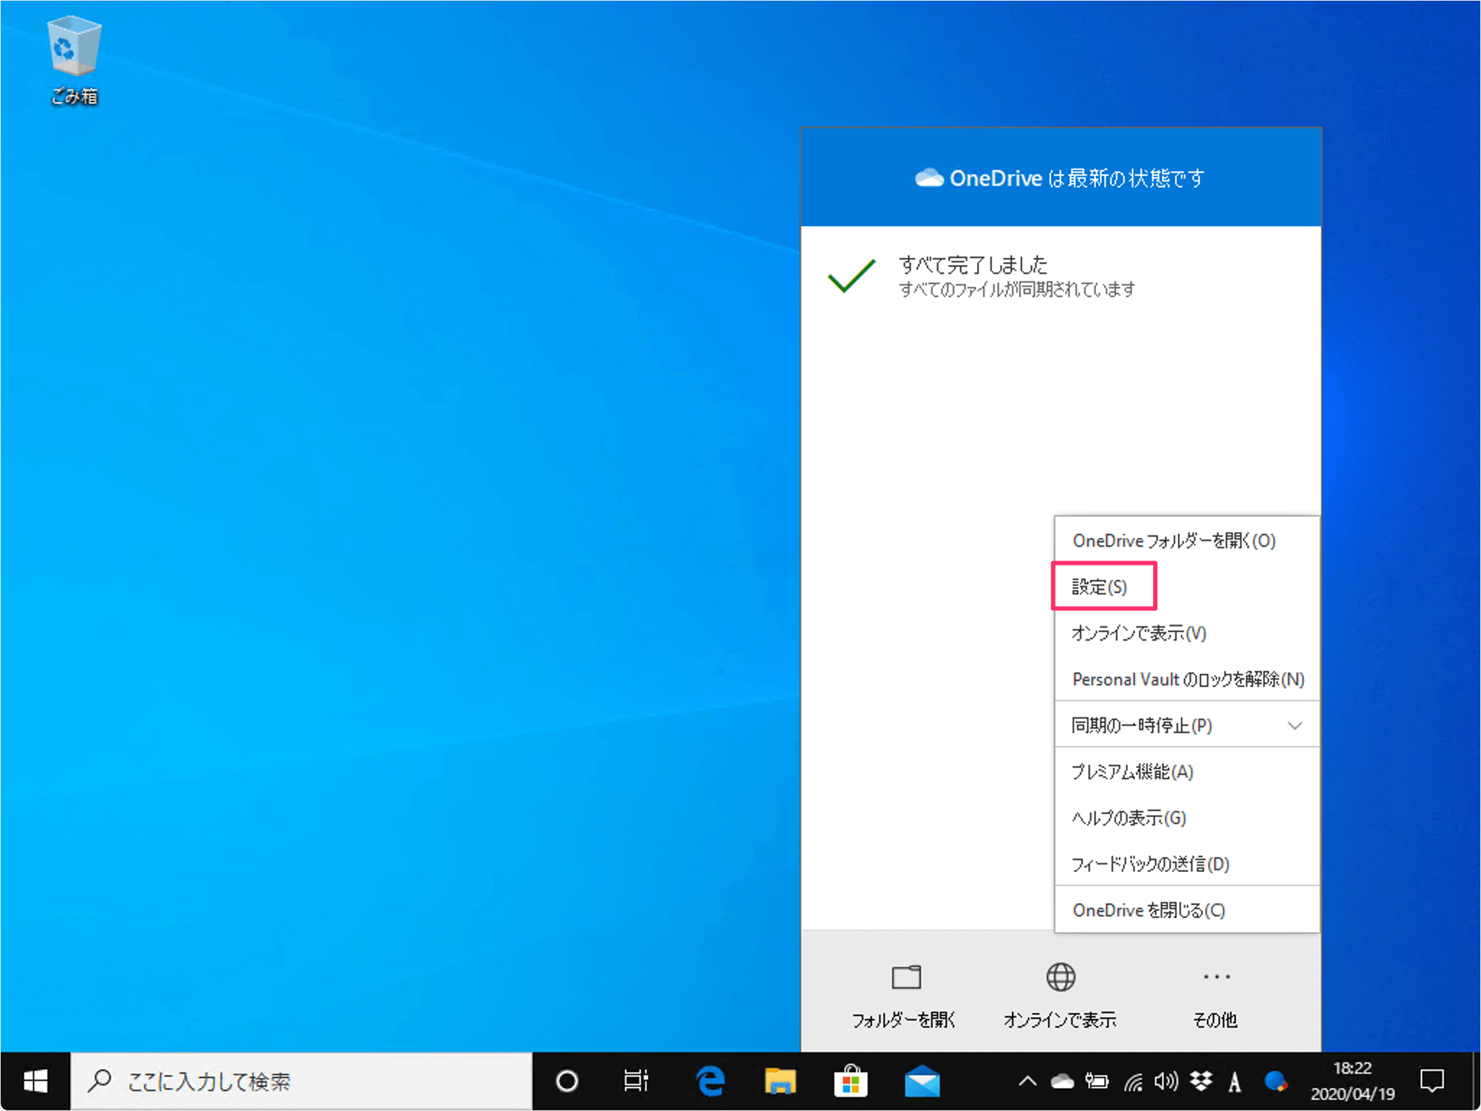Click the volume speaker tray icon
The image size is (1481, 1111).
[x=1166, y=1081]
